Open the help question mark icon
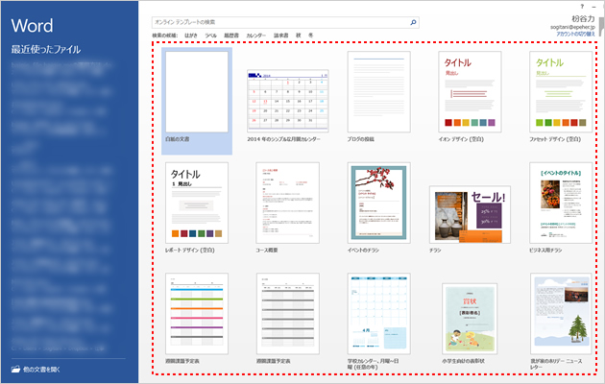This screenshot has width=605, height=384. tap(582, 6)
